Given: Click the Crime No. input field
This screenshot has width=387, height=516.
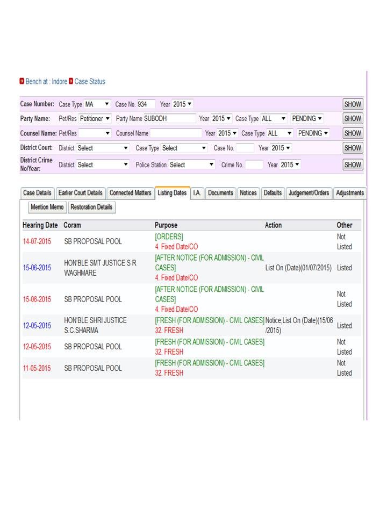Looking at the screenshot, I should pos(254,164).
